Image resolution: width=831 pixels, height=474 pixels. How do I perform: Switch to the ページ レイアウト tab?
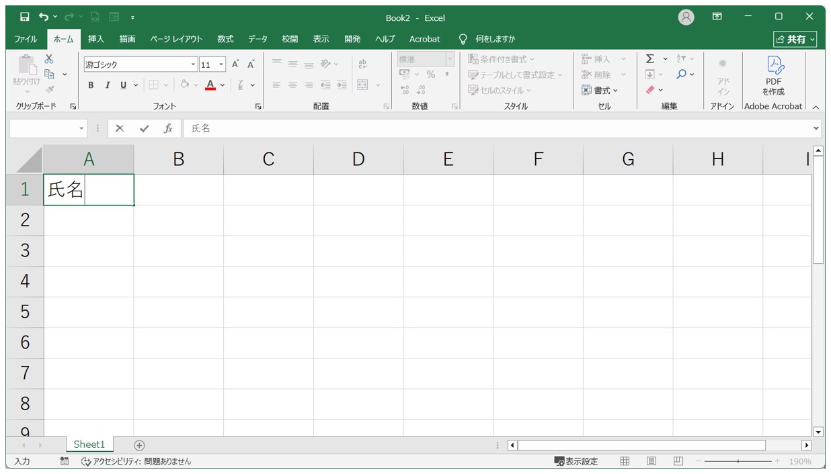click(x=176, y=39)
